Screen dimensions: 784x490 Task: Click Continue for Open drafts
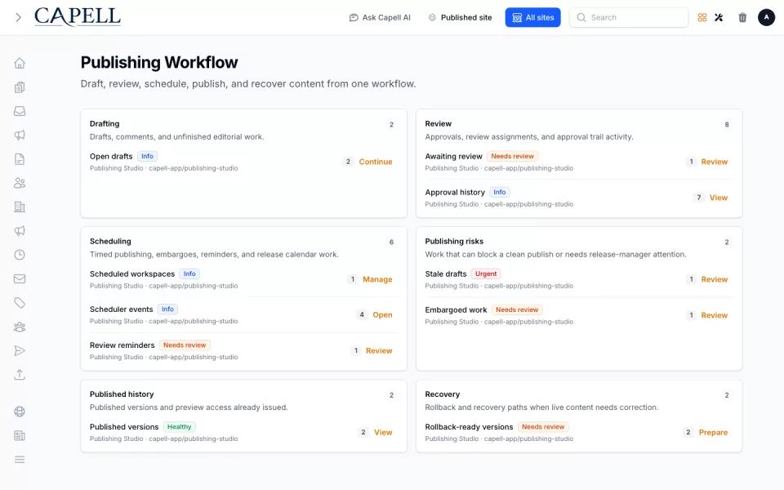[x=376, y=162]
